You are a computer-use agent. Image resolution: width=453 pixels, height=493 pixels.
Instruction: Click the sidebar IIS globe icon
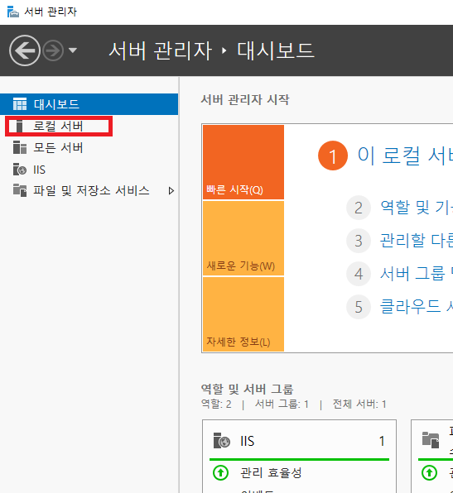(20, 170)
